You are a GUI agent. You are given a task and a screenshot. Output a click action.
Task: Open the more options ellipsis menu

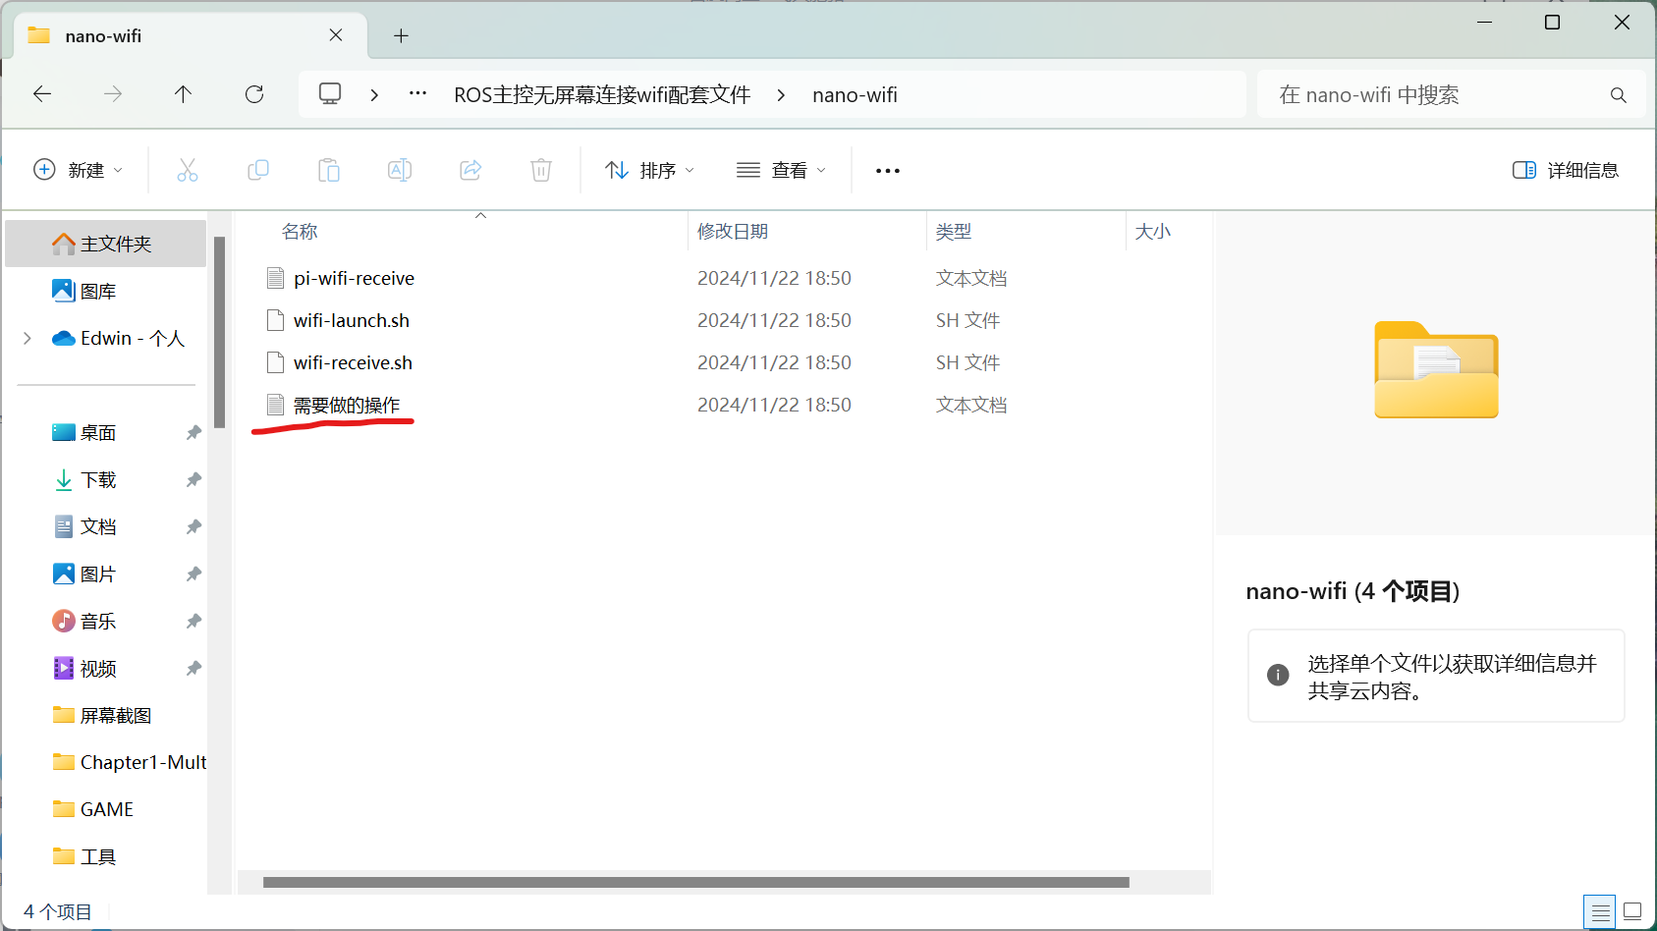click(888, 171)
